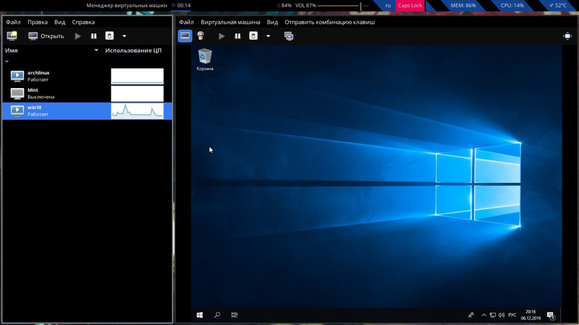Open shutdown options dropdown in viewer toolbar

(x=268, y=36)
